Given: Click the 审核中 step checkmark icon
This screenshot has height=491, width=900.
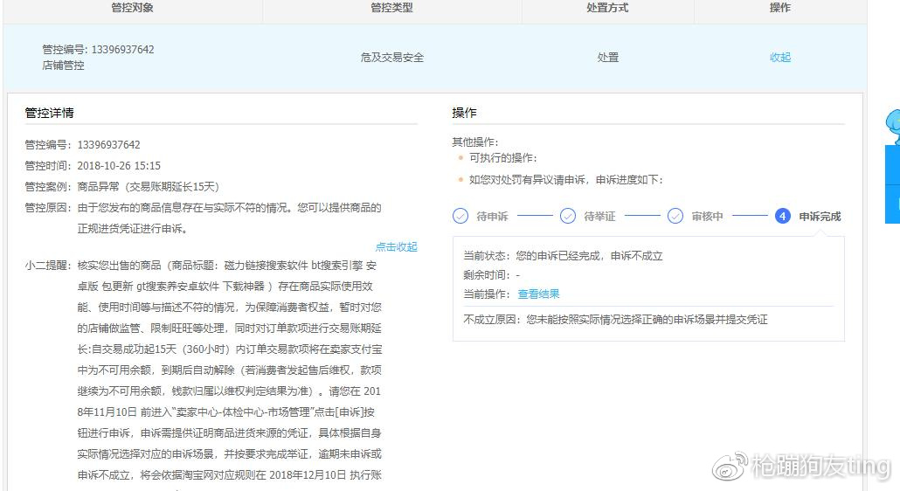Looking at the screenshot, I should click(x=675, y=216).
